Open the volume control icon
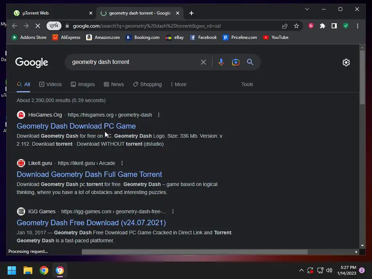This screenshot has width=372, height=279. 329,270
